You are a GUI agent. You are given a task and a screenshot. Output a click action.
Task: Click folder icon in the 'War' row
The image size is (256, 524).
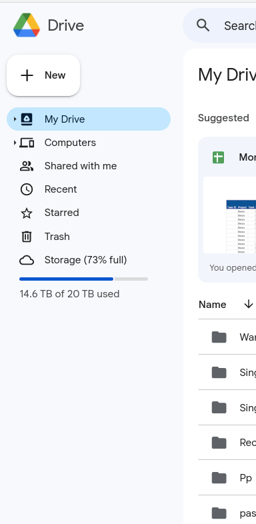(219, 337)
